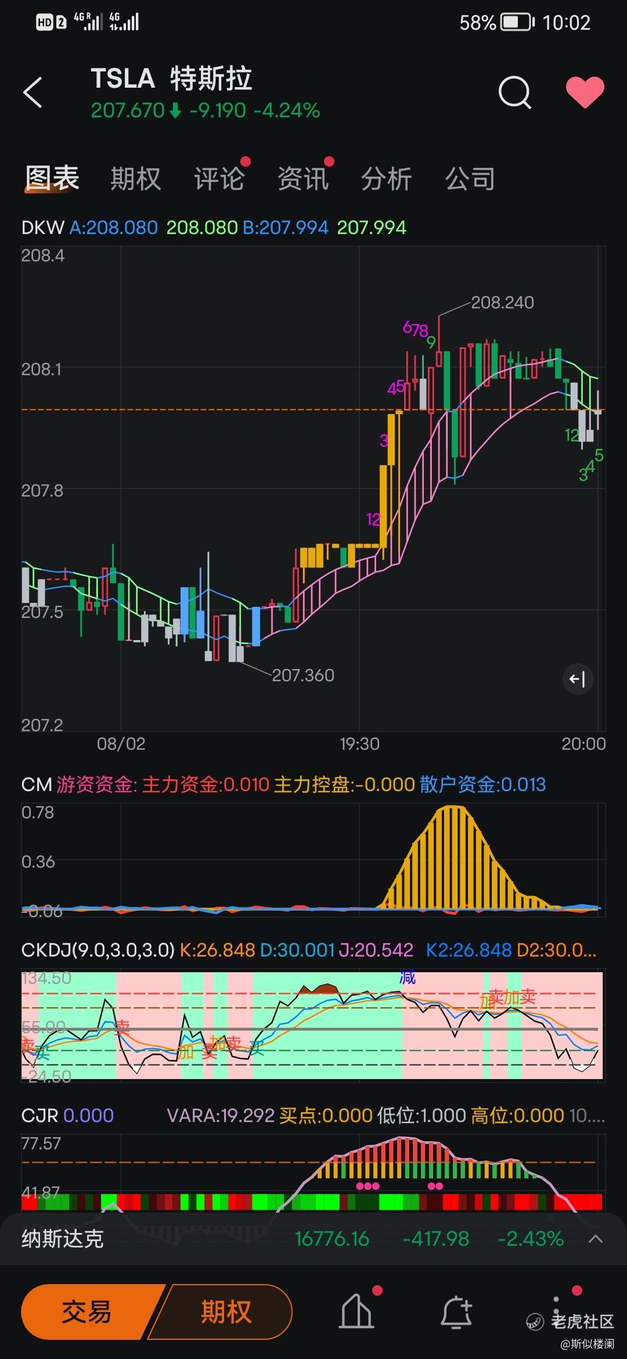This screenshot has height=1359, width=627.
Task: Open the 分析 tab
Action: pyautogui.click(x=387, y=178)
